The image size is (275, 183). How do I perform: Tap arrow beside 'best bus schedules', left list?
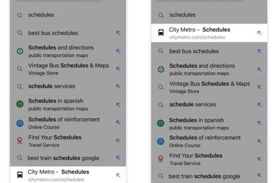point(118,33)
